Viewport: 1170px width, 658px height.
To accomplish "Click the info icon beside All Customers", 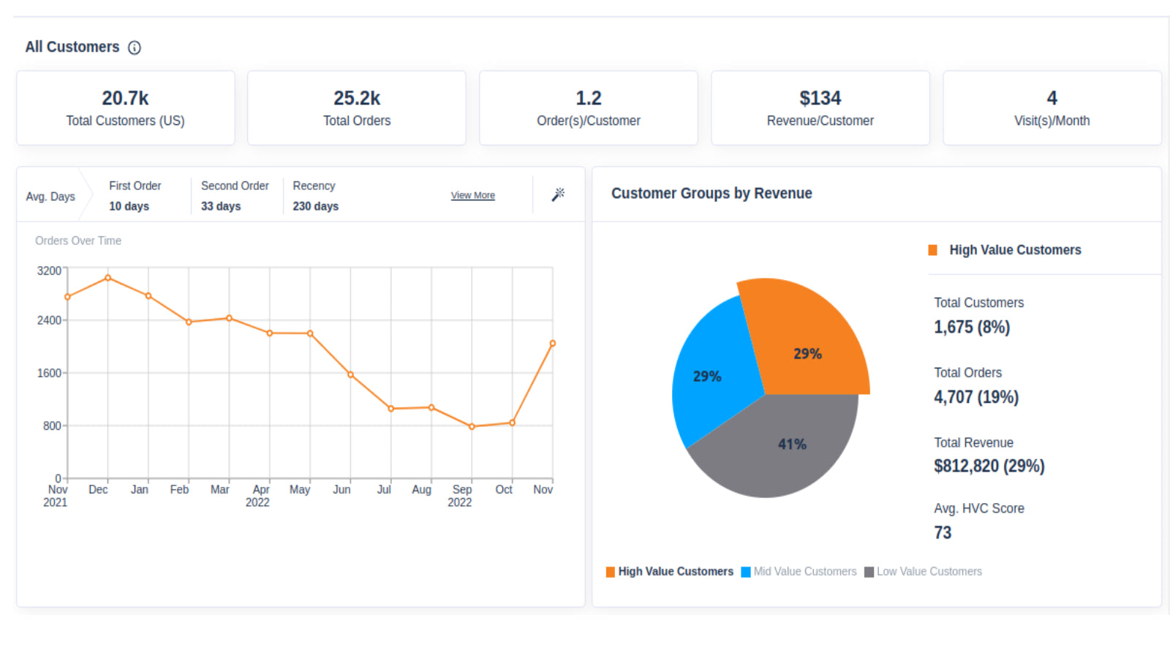I will pyautogui.click(x=135, y=48).
